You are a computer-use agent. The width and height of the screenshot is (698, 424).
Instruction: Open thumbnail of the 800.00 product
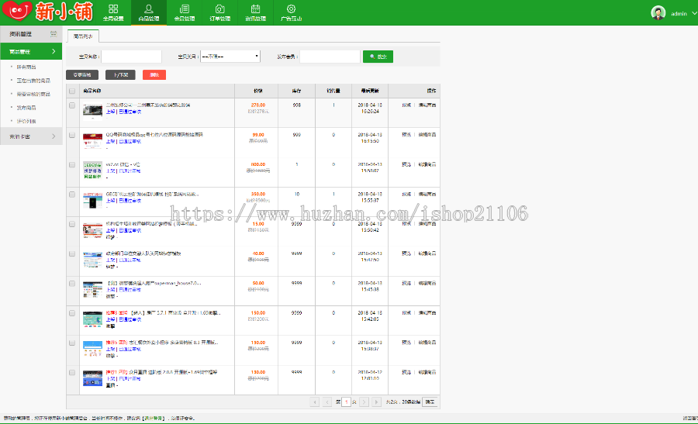[x=92, y=171]
